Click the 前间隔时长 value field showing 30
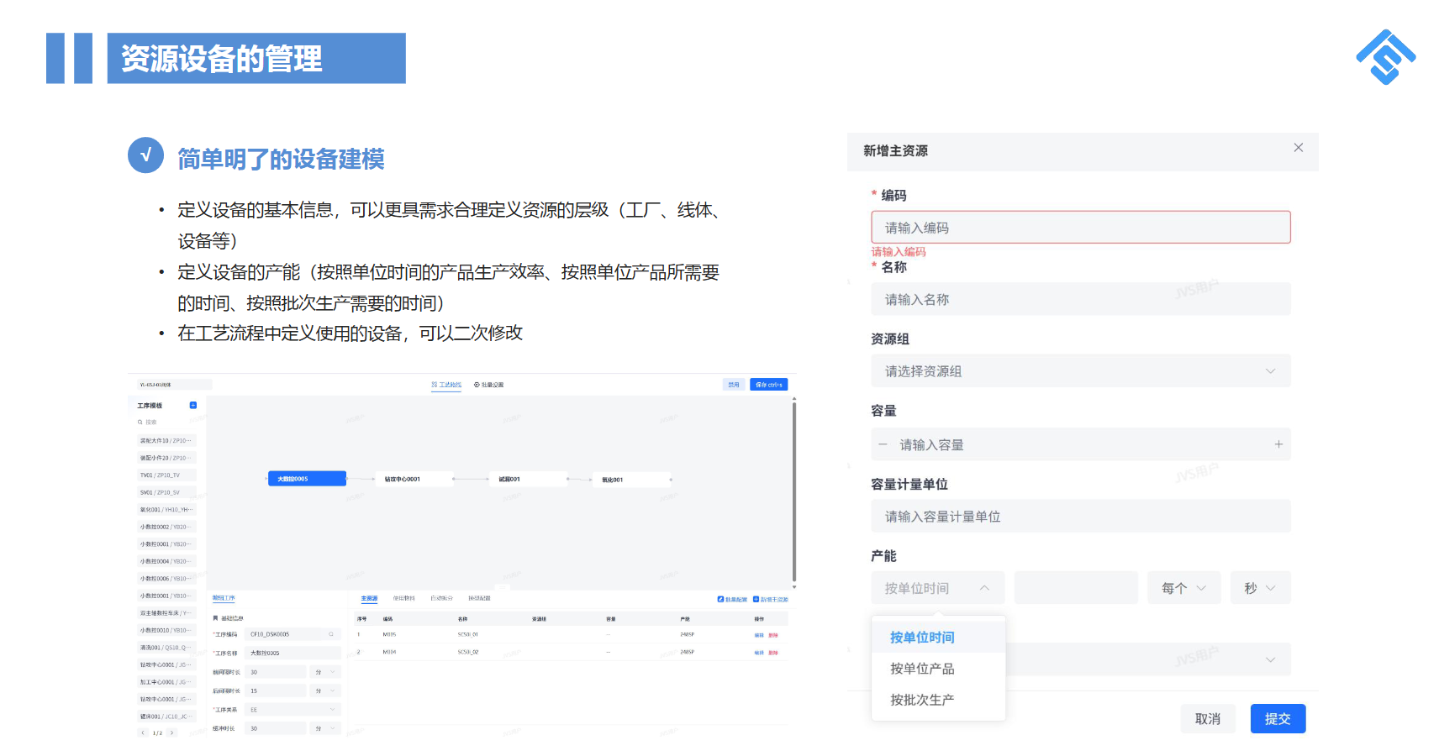 click(x=276, y=672)
